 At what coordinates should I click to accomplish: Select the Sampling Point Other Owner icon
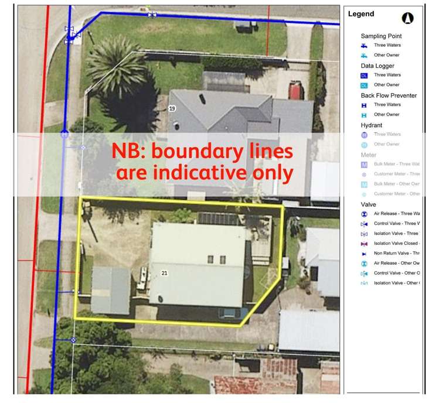tap(364, 56)
